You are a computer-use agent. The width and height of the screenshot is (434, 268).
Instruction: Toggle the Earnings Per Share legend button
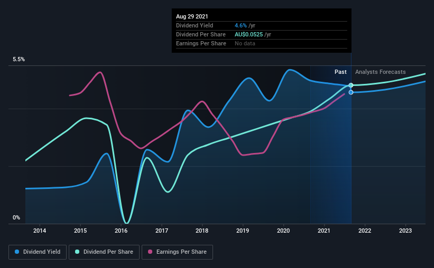[x=177, y=252]
